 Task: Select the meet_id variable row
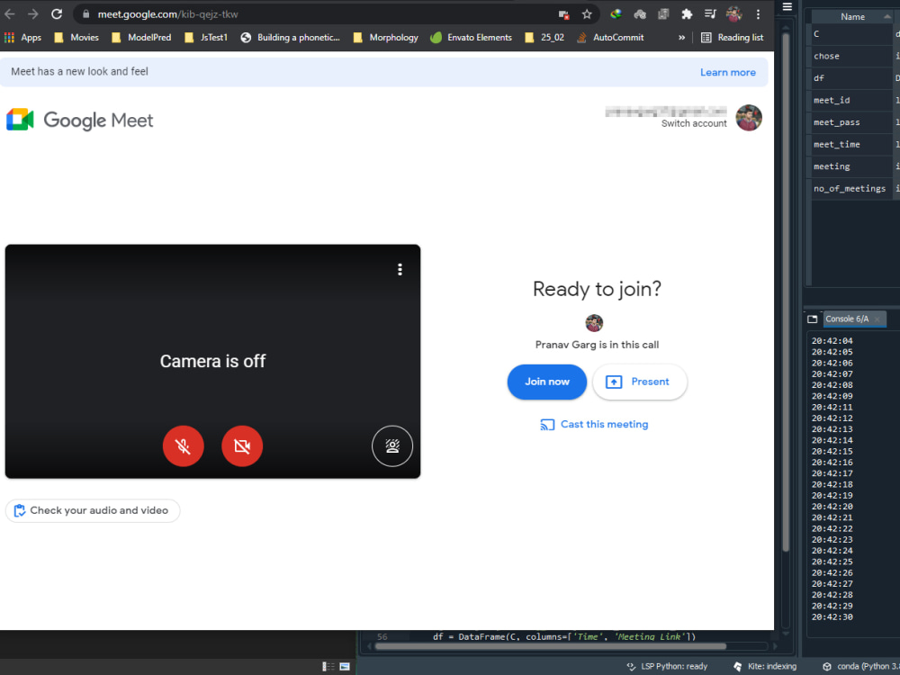(x=851, y=101)
